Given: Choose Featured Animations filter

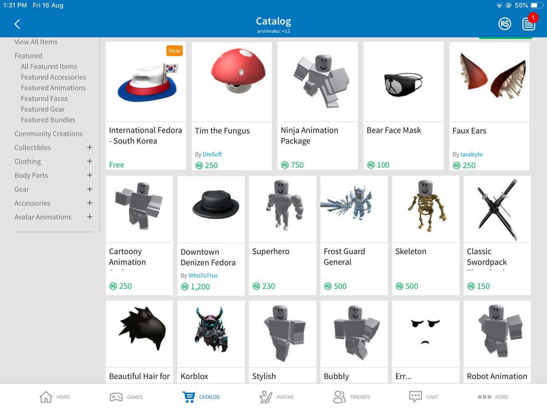Looking at the screenshot, I should [x=53, y=88].
